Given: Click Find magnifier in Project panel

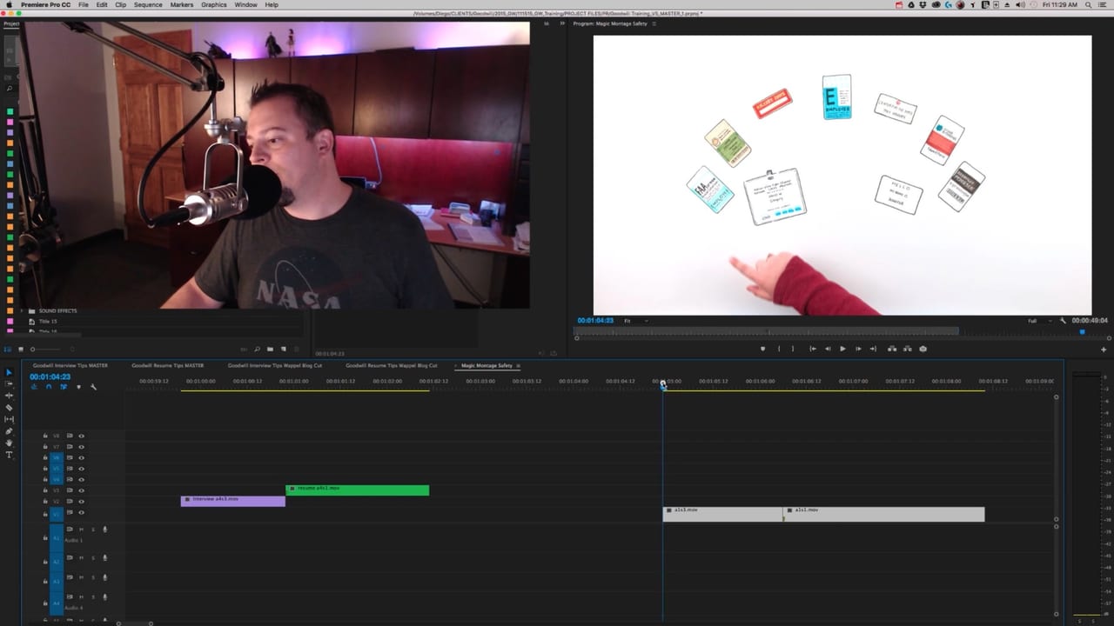Looking at the screenshot, I should [258, 350].
